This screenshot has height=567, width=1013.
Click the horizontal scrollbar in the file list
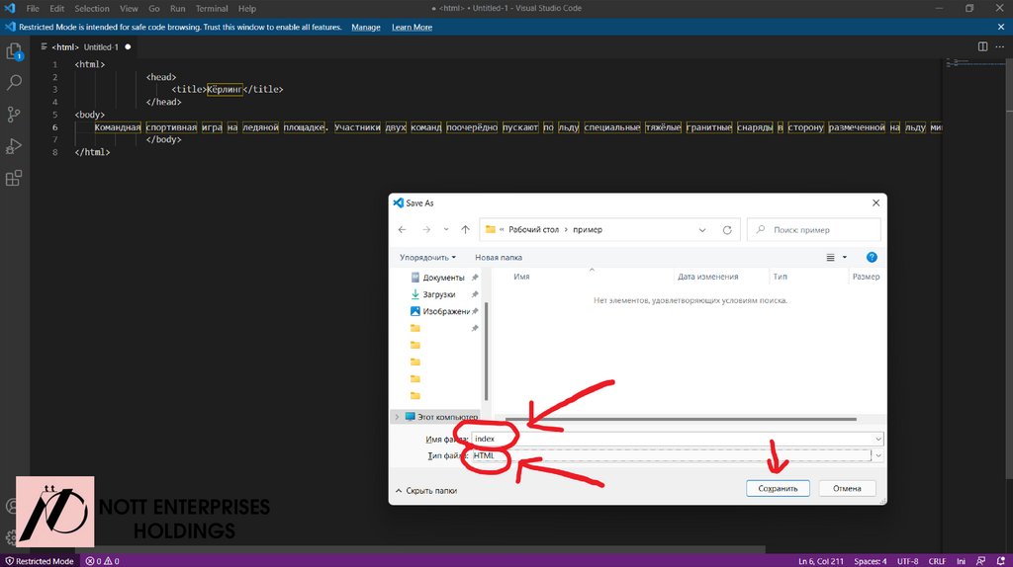(x=681, y=419)
